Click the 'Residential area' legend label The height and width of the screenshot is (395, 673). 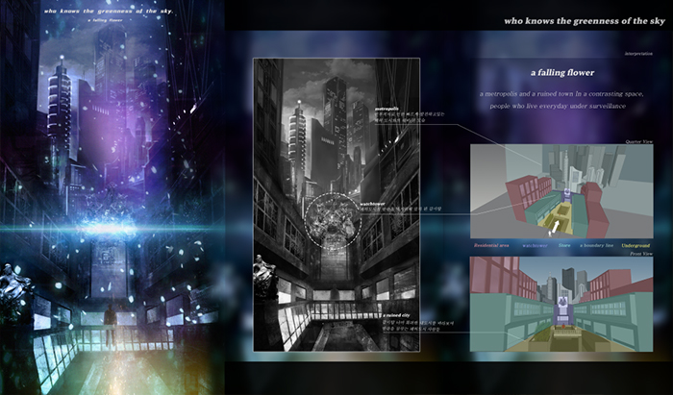493,245
